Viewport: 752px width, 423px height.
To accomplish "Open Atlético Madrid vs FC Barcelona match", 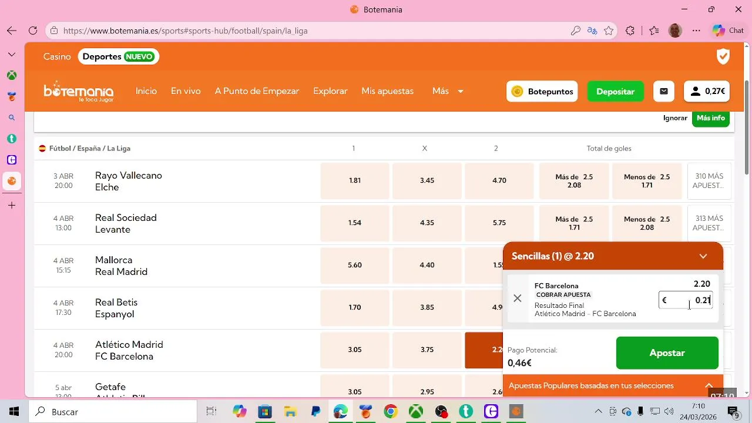I will 129,351.
